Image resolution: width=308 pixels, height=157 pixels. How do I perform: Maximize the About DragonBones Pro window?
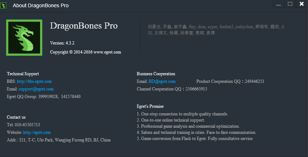click(x=290, y=4)
